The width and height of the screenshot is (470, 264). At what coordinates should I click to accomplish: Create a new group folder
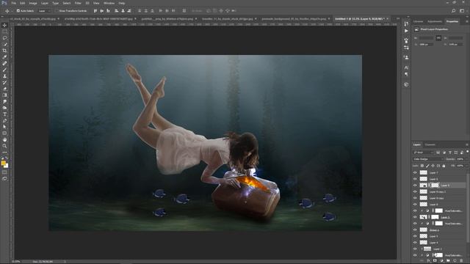(448, 261)
